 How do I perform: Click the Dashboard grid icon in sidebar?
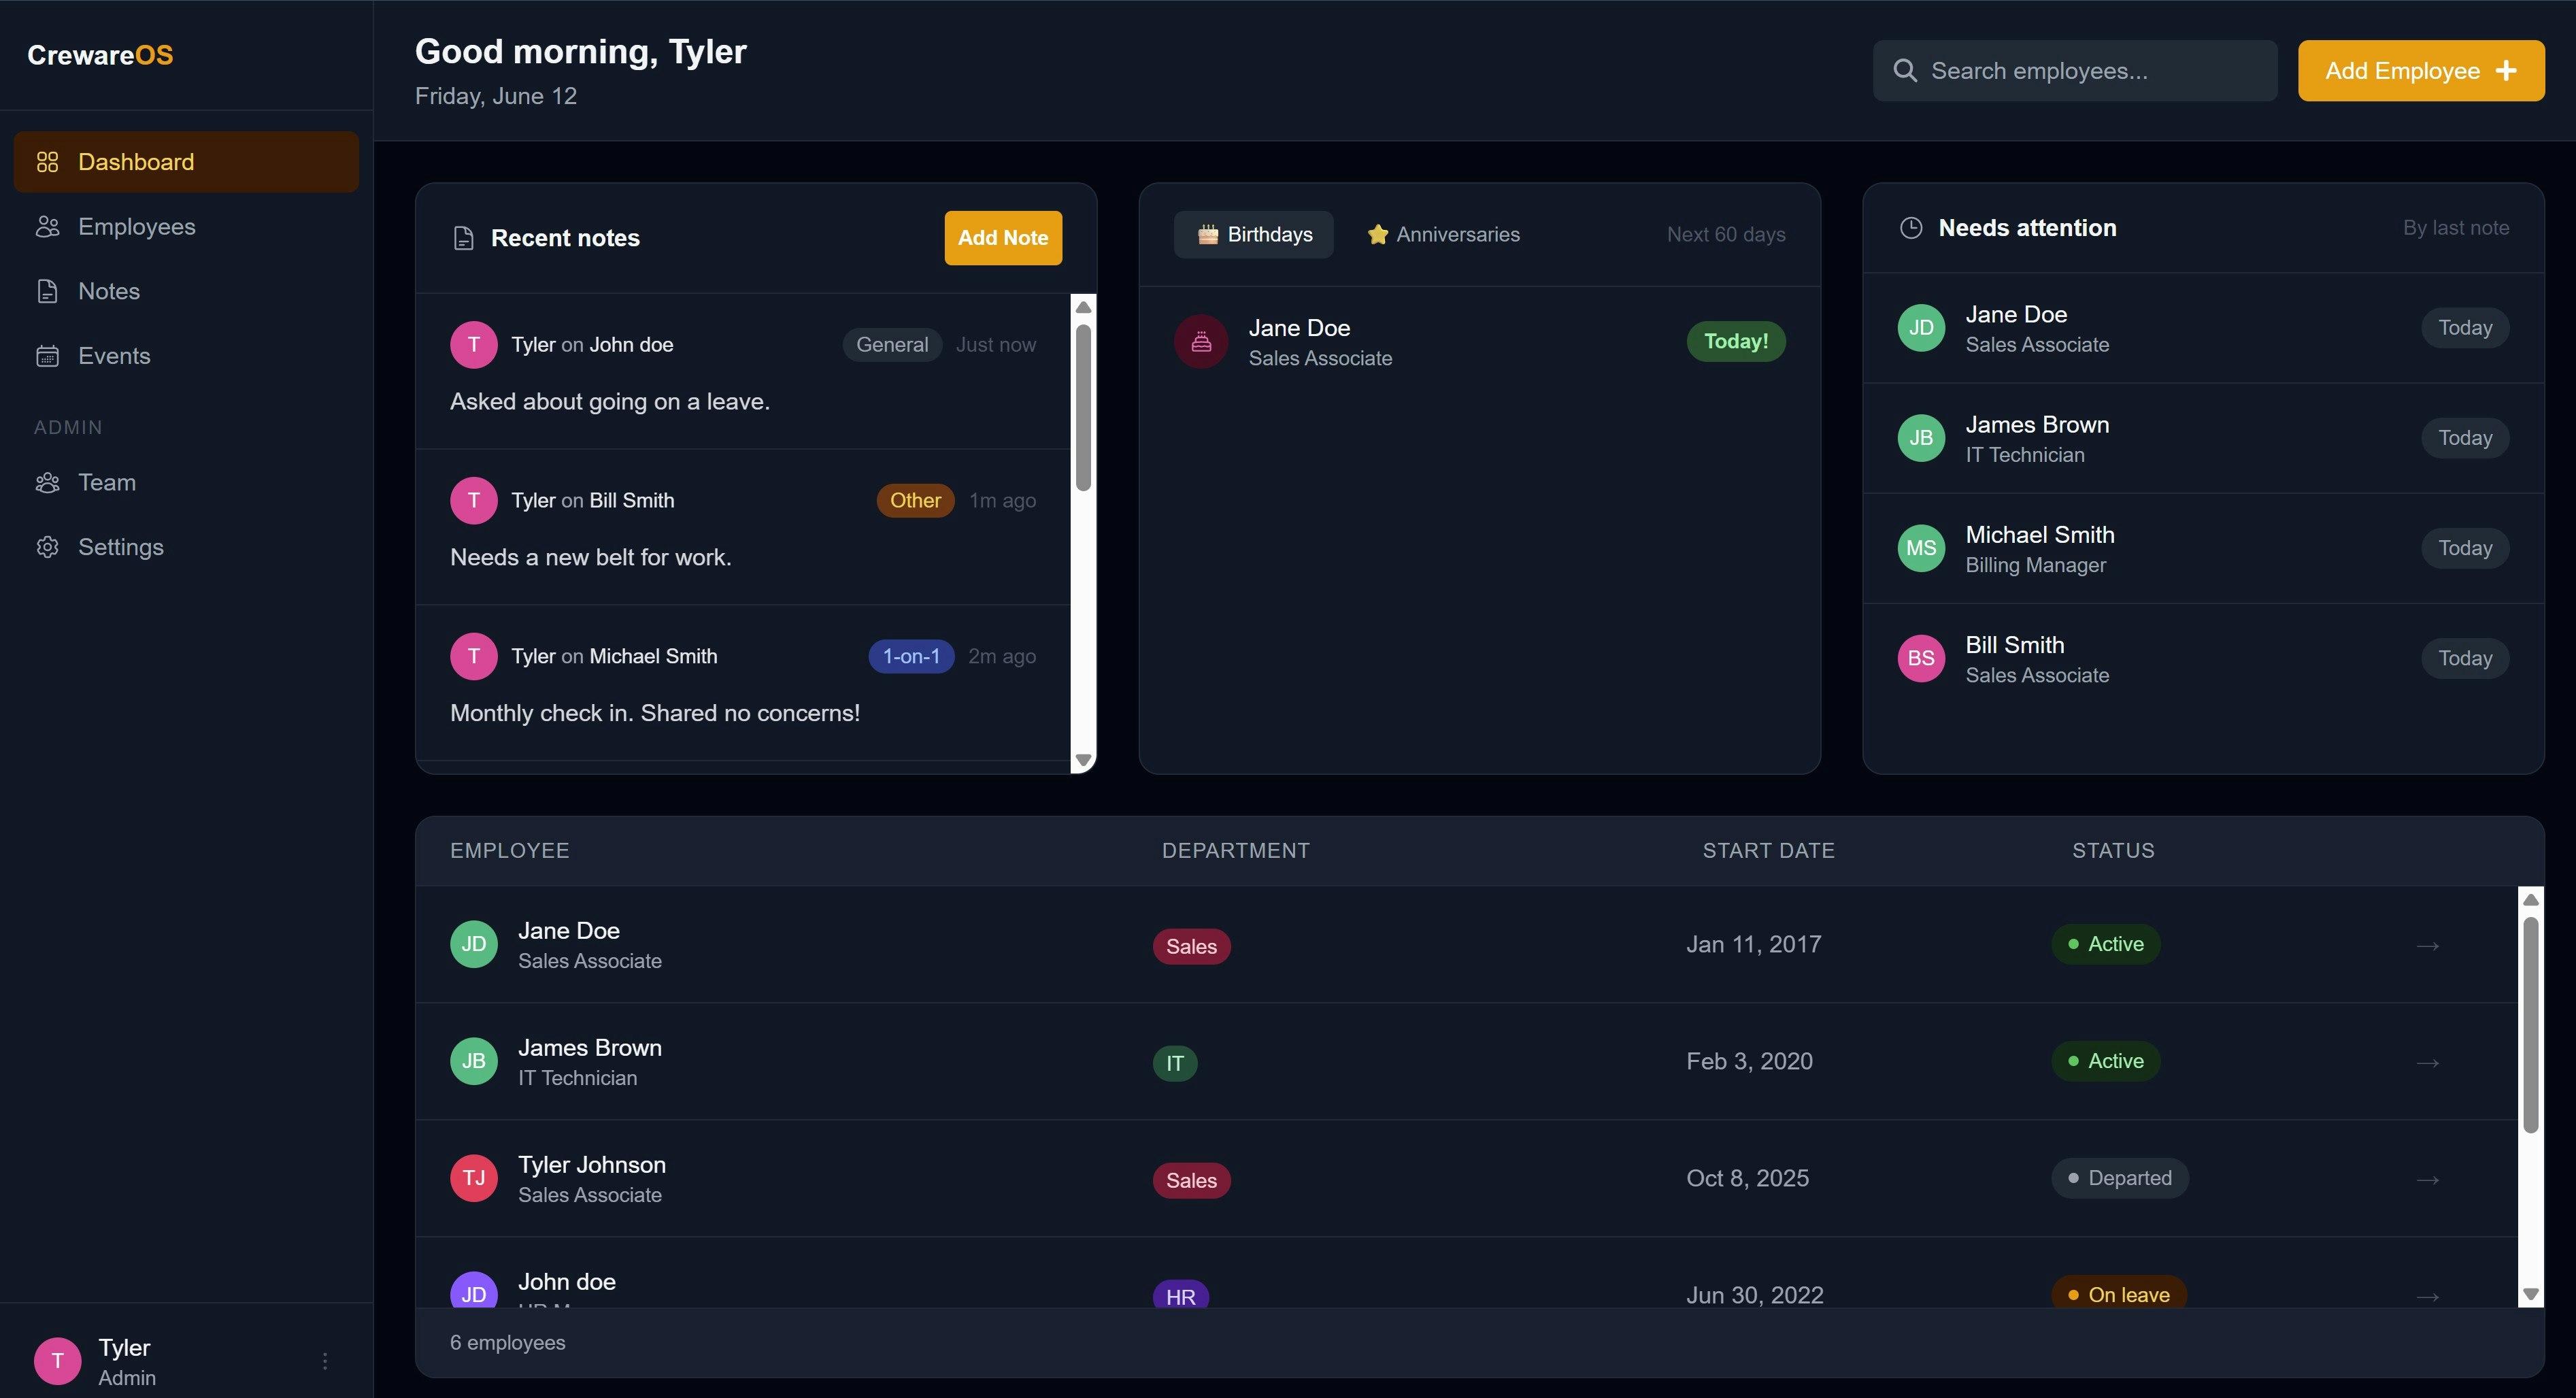(x=47, y=162)
